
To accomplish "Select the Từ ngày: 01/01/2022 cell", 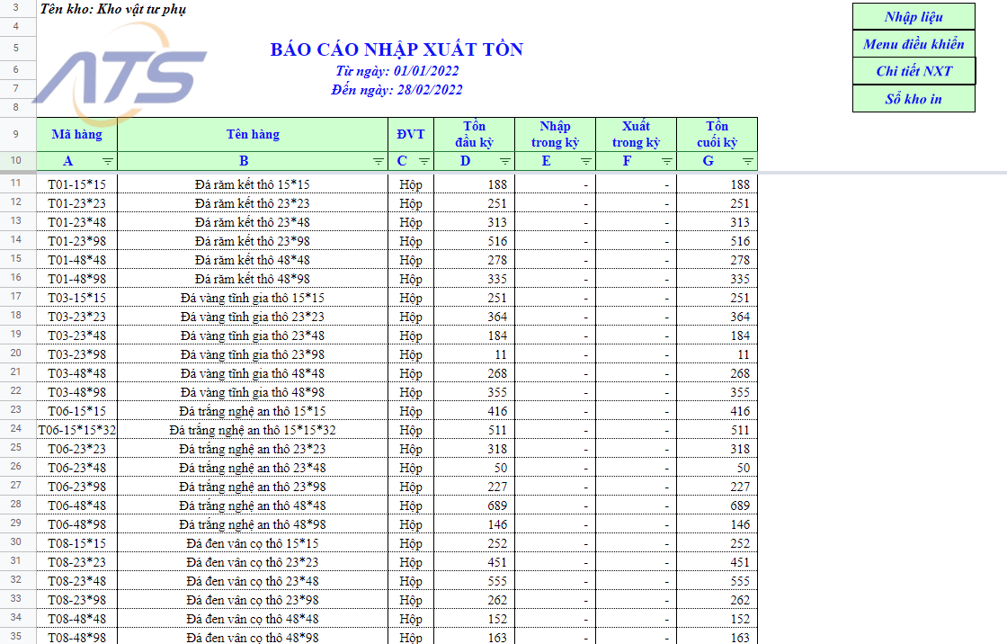I will tap(397, 71).
